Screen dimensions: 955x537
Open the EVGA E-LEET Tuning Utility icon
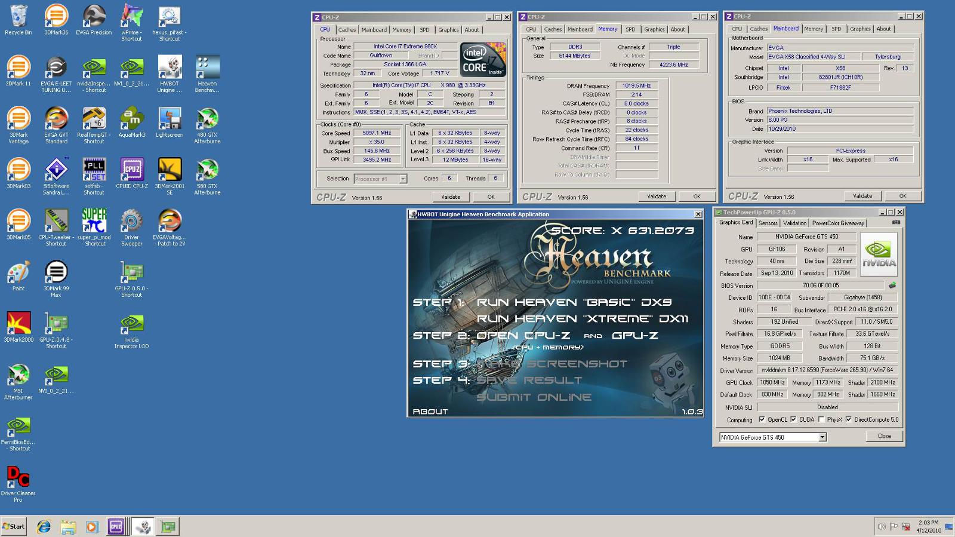[56, 74]
